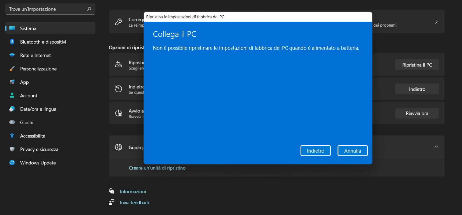Click the App icon in sidebar
462x215 pixels.
click(x=12, y=82)
